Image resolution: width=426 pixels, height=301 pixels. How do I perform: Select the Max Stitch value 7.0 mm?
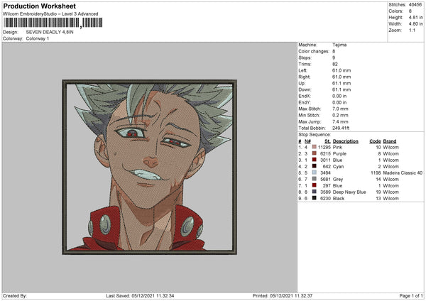pyautogui.click(x=340, y=109)
